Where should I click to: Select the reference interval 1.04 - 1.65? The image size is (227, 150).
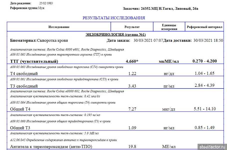pyautogui.click(x=205, y=73)
